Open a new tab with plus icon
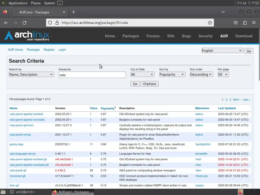Screen dimensions: 260x195 click(73, 12)
